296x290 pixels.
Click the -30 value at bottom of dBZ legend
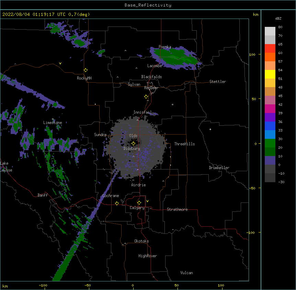(281, 182)
